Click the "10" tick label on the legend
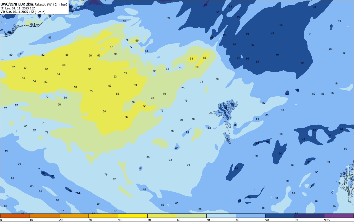Screen dimensions: 354x222 (31, 220)
